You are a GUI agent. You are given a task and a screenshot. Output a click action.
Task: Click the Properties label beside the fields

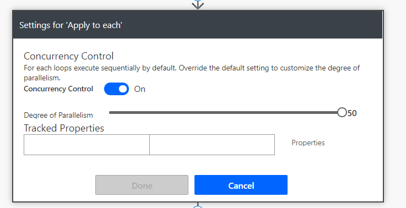pos(308,143)
